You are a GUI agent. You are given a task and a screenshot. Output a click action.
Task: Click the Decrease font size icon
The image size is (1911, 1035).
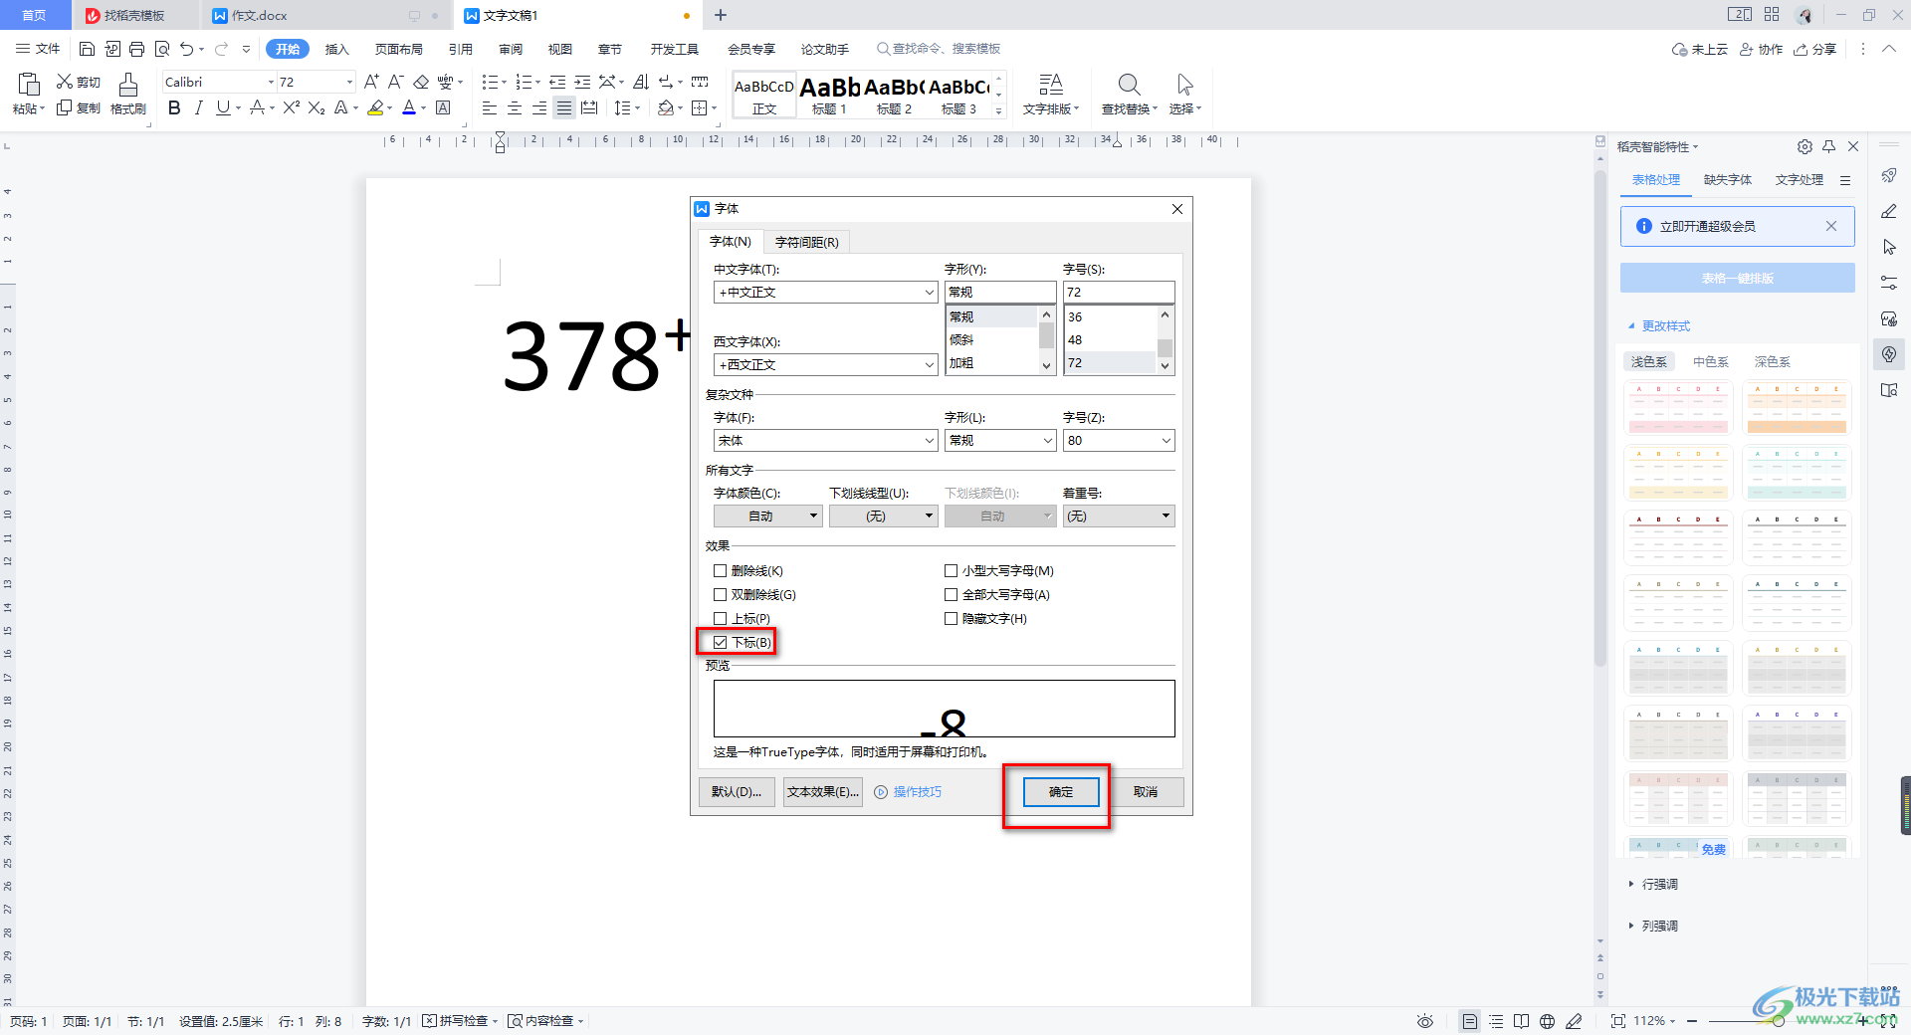click(x=395, y=82)
